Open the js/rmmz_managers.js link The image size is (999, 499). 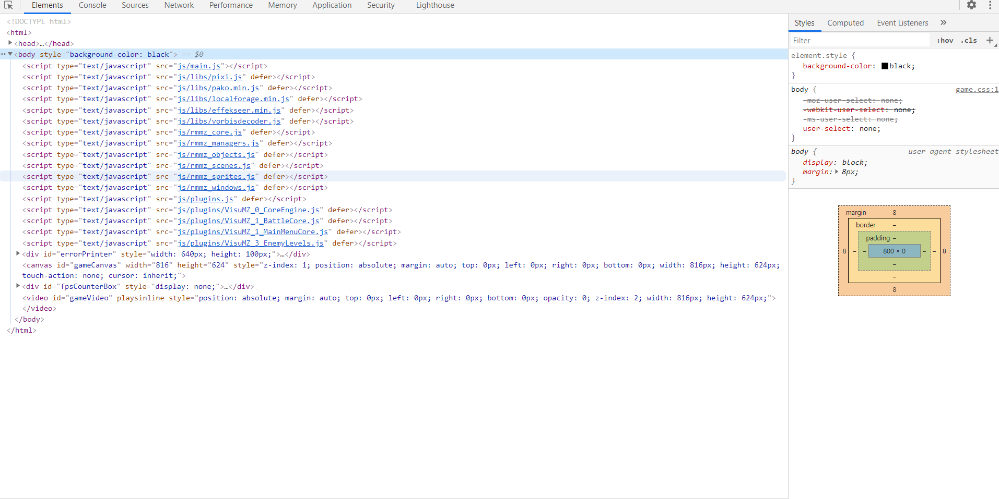pos(218,143)
